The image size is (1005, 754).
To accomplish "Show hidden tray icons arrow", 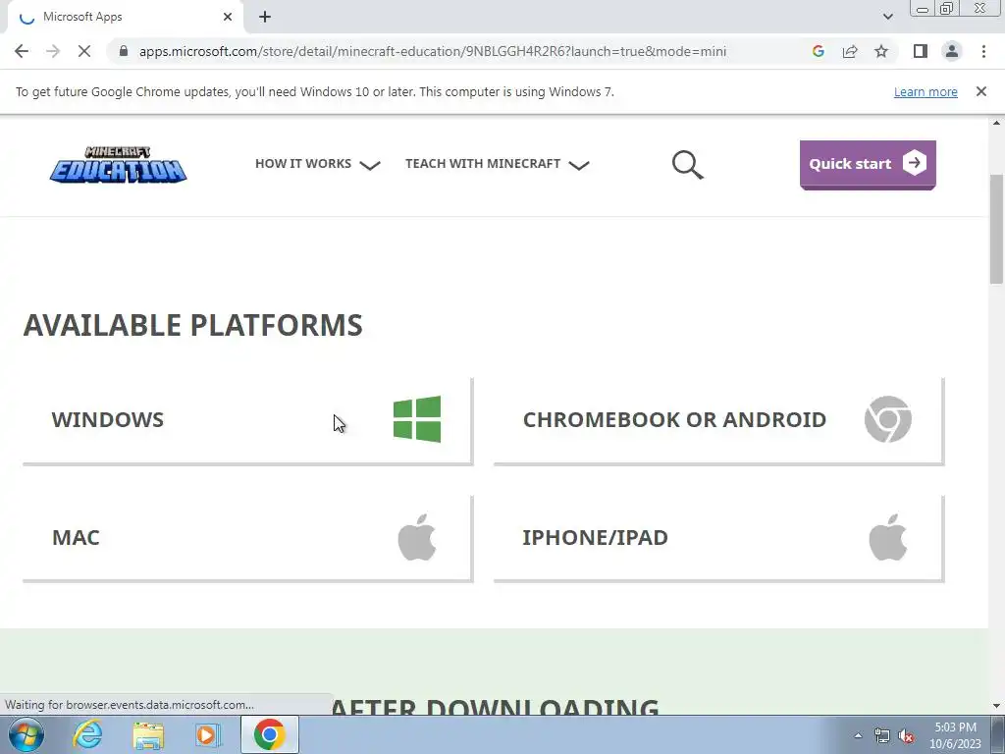I will 858,736.
